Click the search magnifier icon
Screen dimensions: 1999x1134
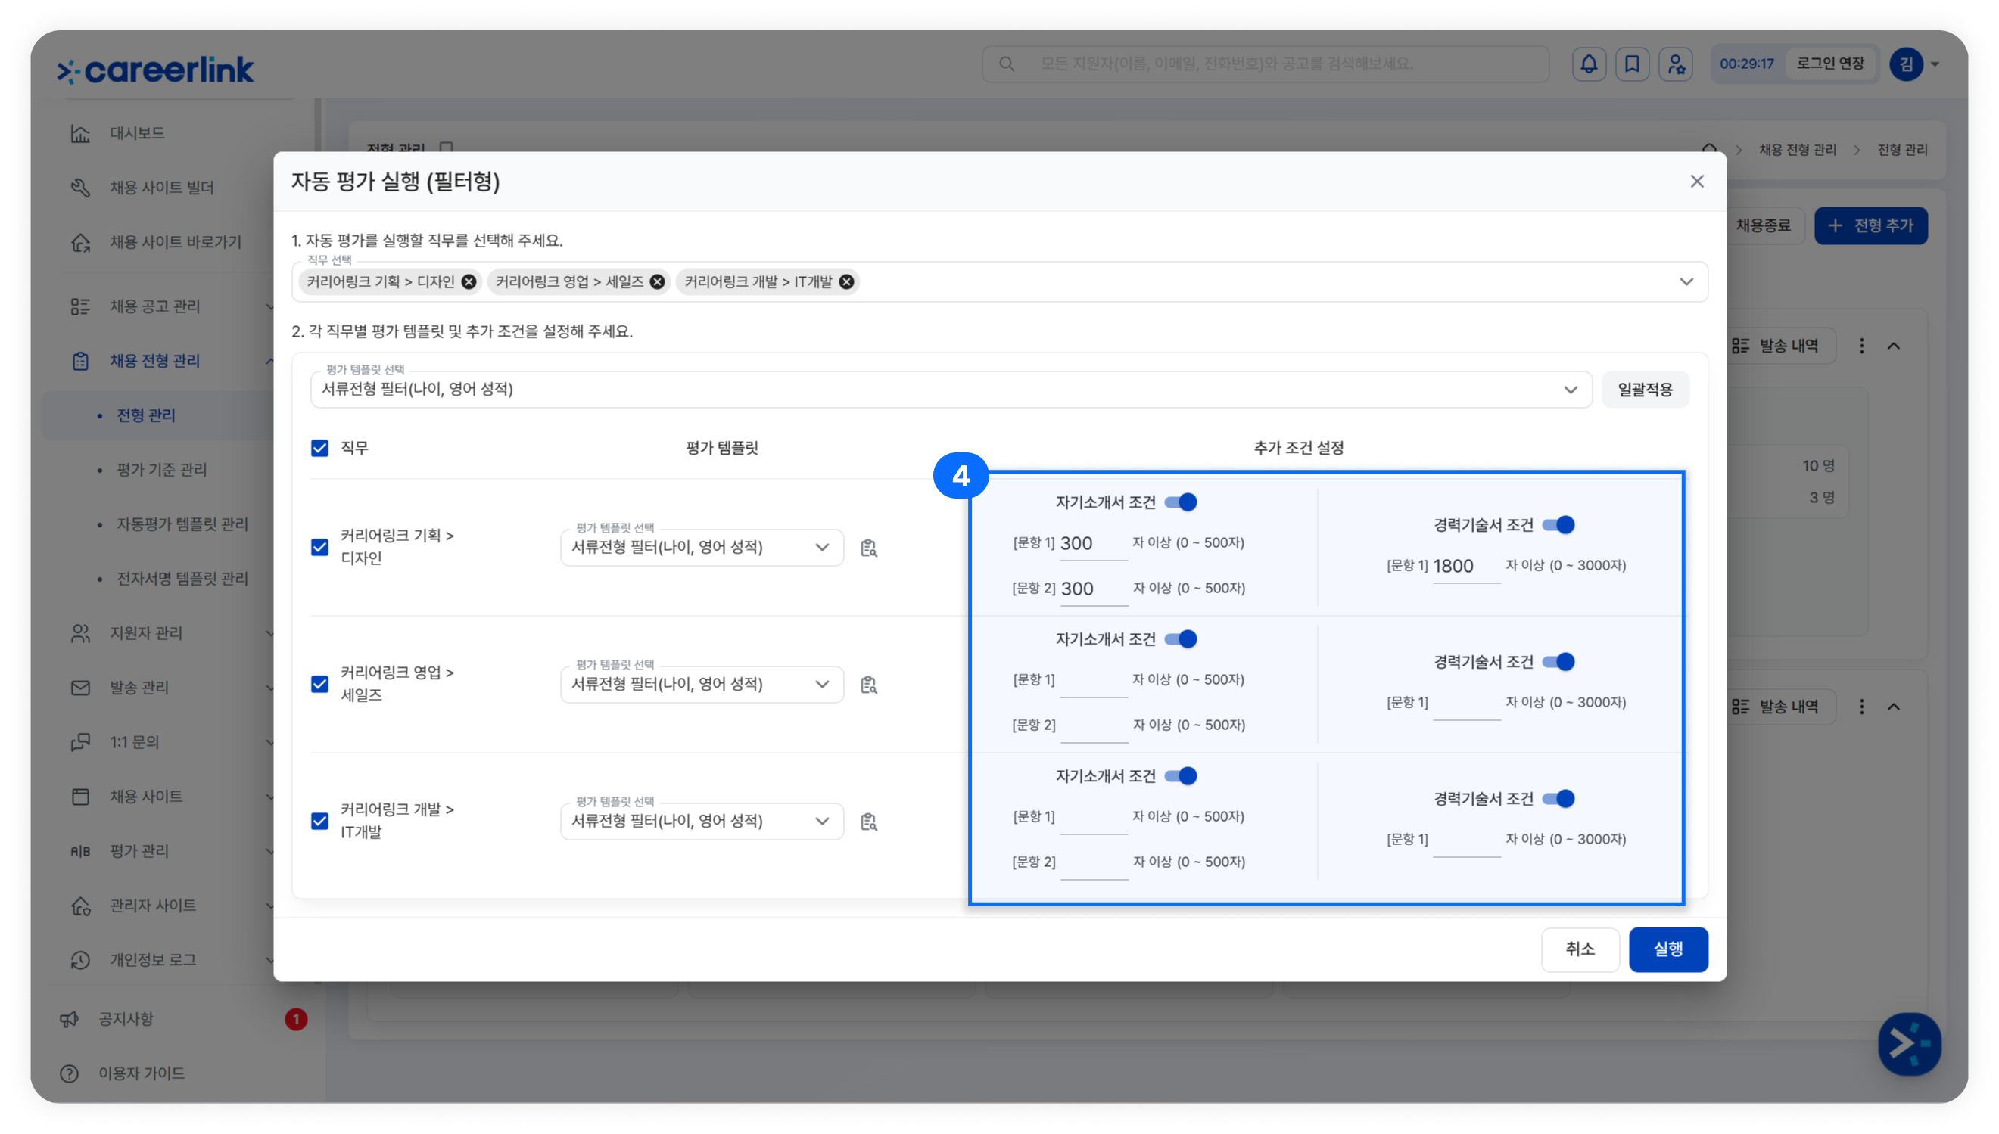1006,64
